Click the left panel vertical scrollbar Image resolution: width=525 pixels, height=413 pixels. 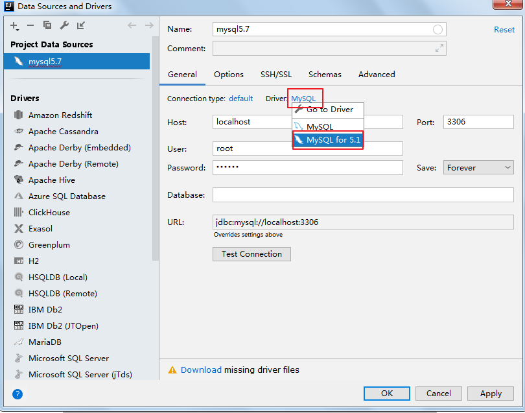156,148
